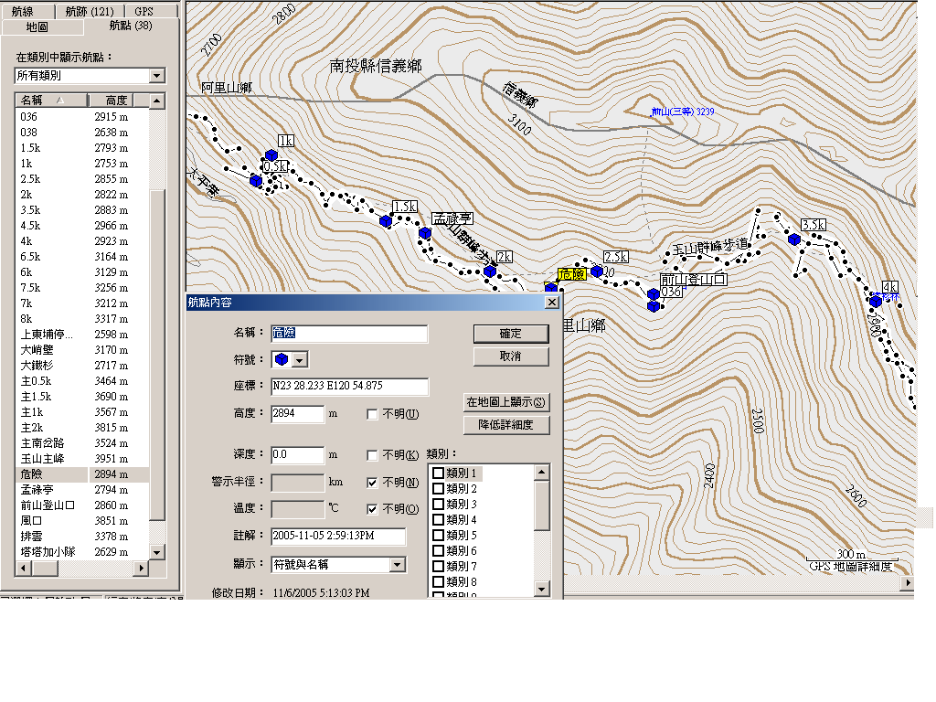This screenshot has width=936, height=702.
Task: Toggle the 不明(U) checkbox for altitude
Action: click(372, 414)
